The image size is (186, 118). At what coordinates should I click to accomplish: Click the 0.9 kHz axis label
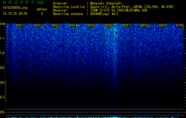tap(2, 68)
